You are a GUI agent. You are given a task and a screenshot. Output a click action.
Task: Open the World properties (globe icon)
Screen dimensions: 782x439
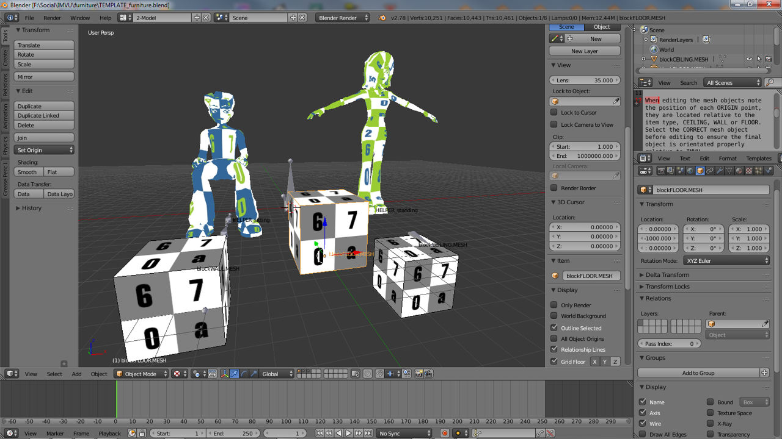[x=689, y=173]
